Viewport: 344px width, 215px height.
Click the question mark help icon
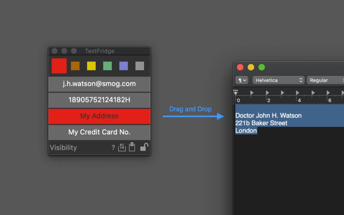click(113, 148)
